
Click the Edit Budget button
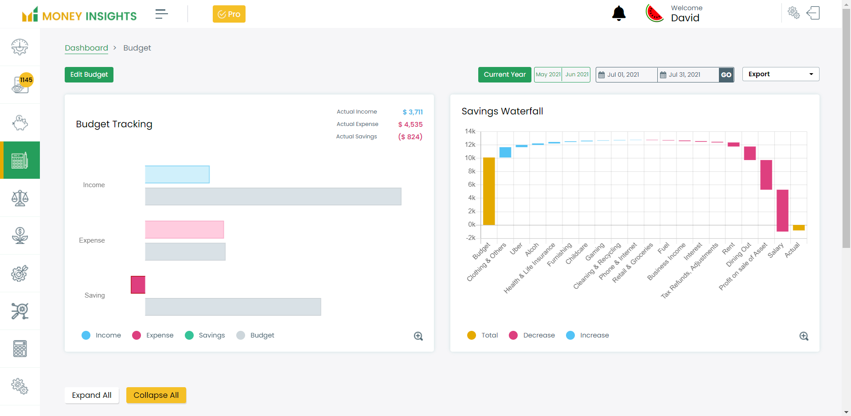pyautogui.click(x=89, y=75)
